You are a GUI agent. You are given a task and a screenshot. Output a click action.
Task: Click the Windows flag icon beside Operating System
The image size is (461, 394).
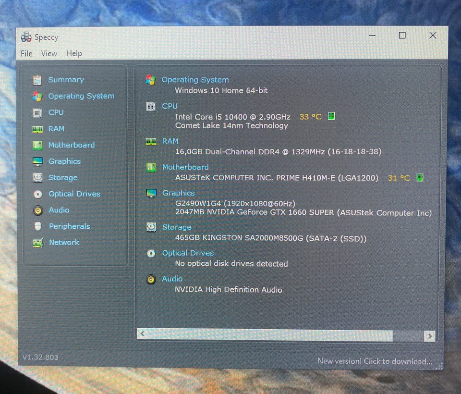click(37, 97)
